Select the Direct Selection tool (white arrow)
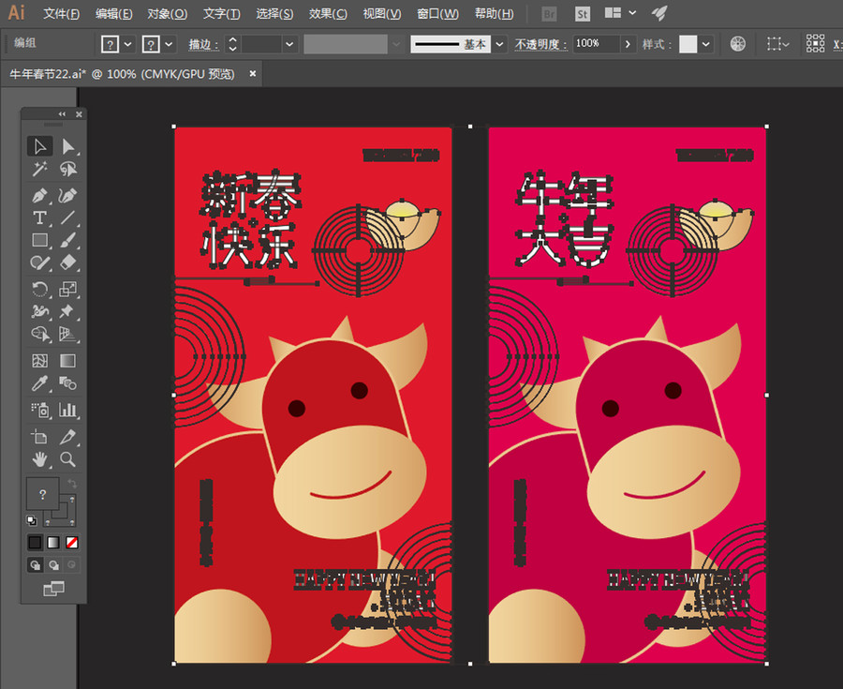Screen dimensions: 843x689 tap(67, 146)
